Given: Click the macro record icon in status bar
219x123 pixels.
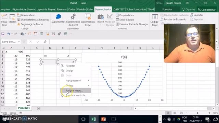Looking at the screenshot, I should 21,113.
